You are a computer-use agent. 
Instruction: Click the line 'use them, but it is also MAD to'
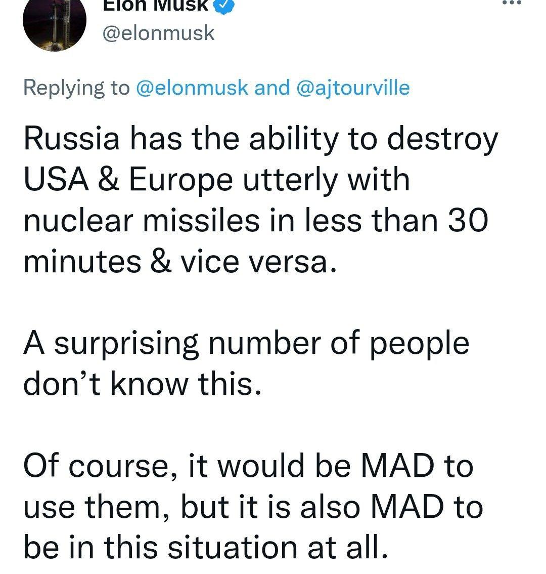coord(253,507)
